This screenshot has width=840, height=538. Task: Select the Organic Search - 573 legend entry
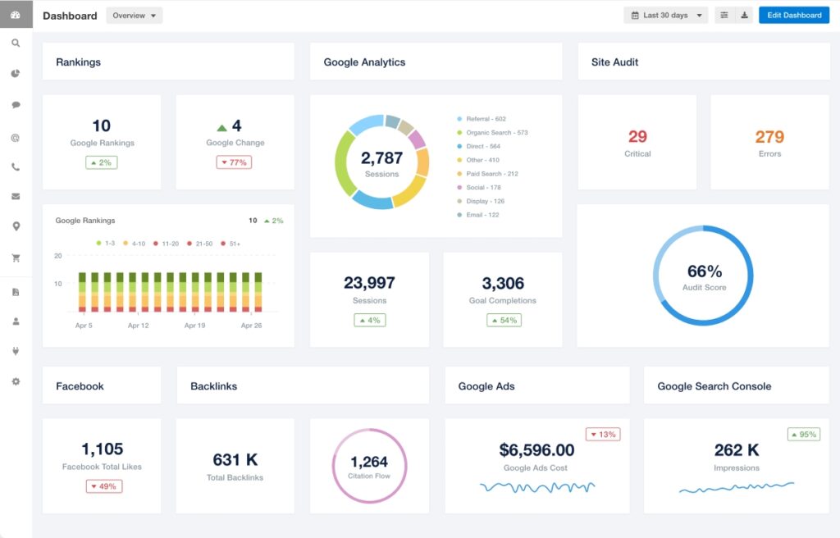click(x=492, y=132)
